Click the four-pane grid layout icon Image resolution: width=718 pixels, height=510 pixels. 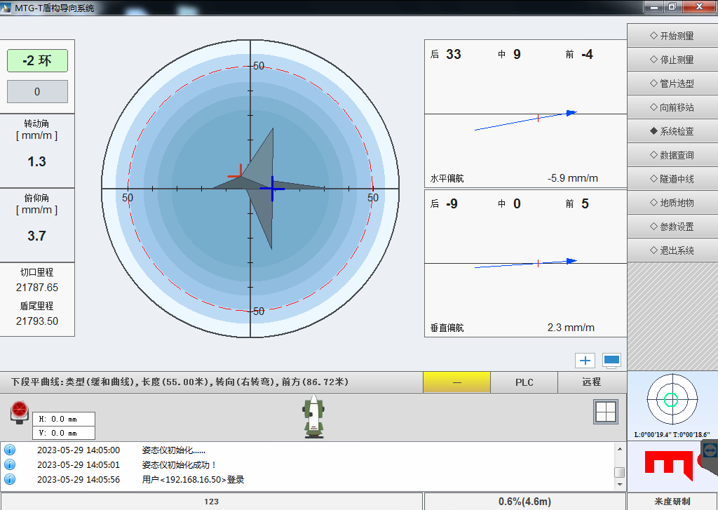(x=606, y=412)
